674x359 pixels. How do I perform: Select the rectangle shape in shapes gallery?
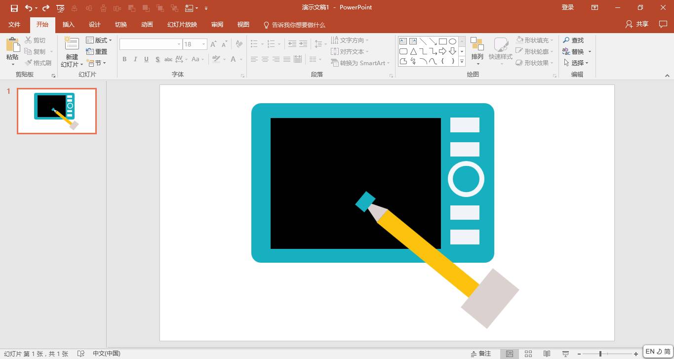coord(442,41)
